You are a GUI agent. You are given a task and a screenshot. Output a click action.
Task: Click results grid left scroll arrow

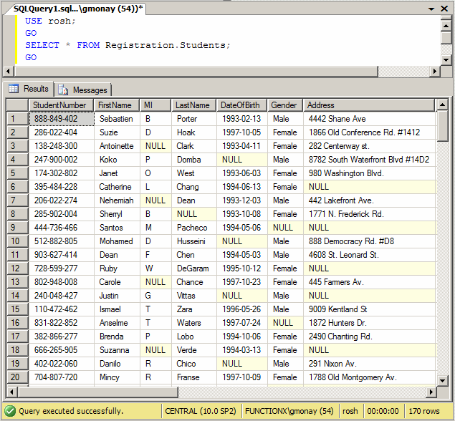(11, 392)
